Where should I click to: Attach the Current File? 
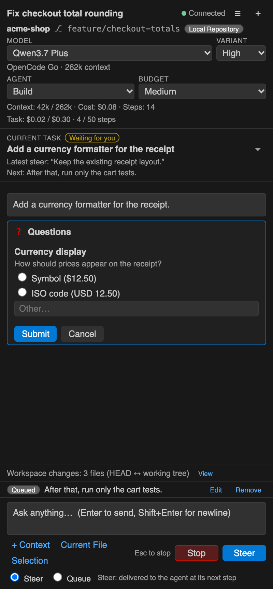coord(84,545)
